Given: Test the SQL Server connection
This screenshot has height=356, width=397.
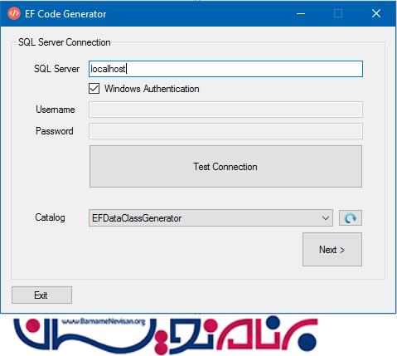Looking at the screenshot, I should tap(225, 167).
